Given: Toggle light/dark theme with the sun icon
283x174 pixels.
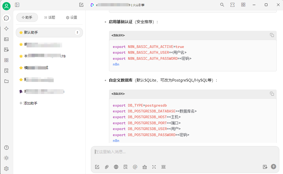Looking at the screenshot, I should 6,158.
